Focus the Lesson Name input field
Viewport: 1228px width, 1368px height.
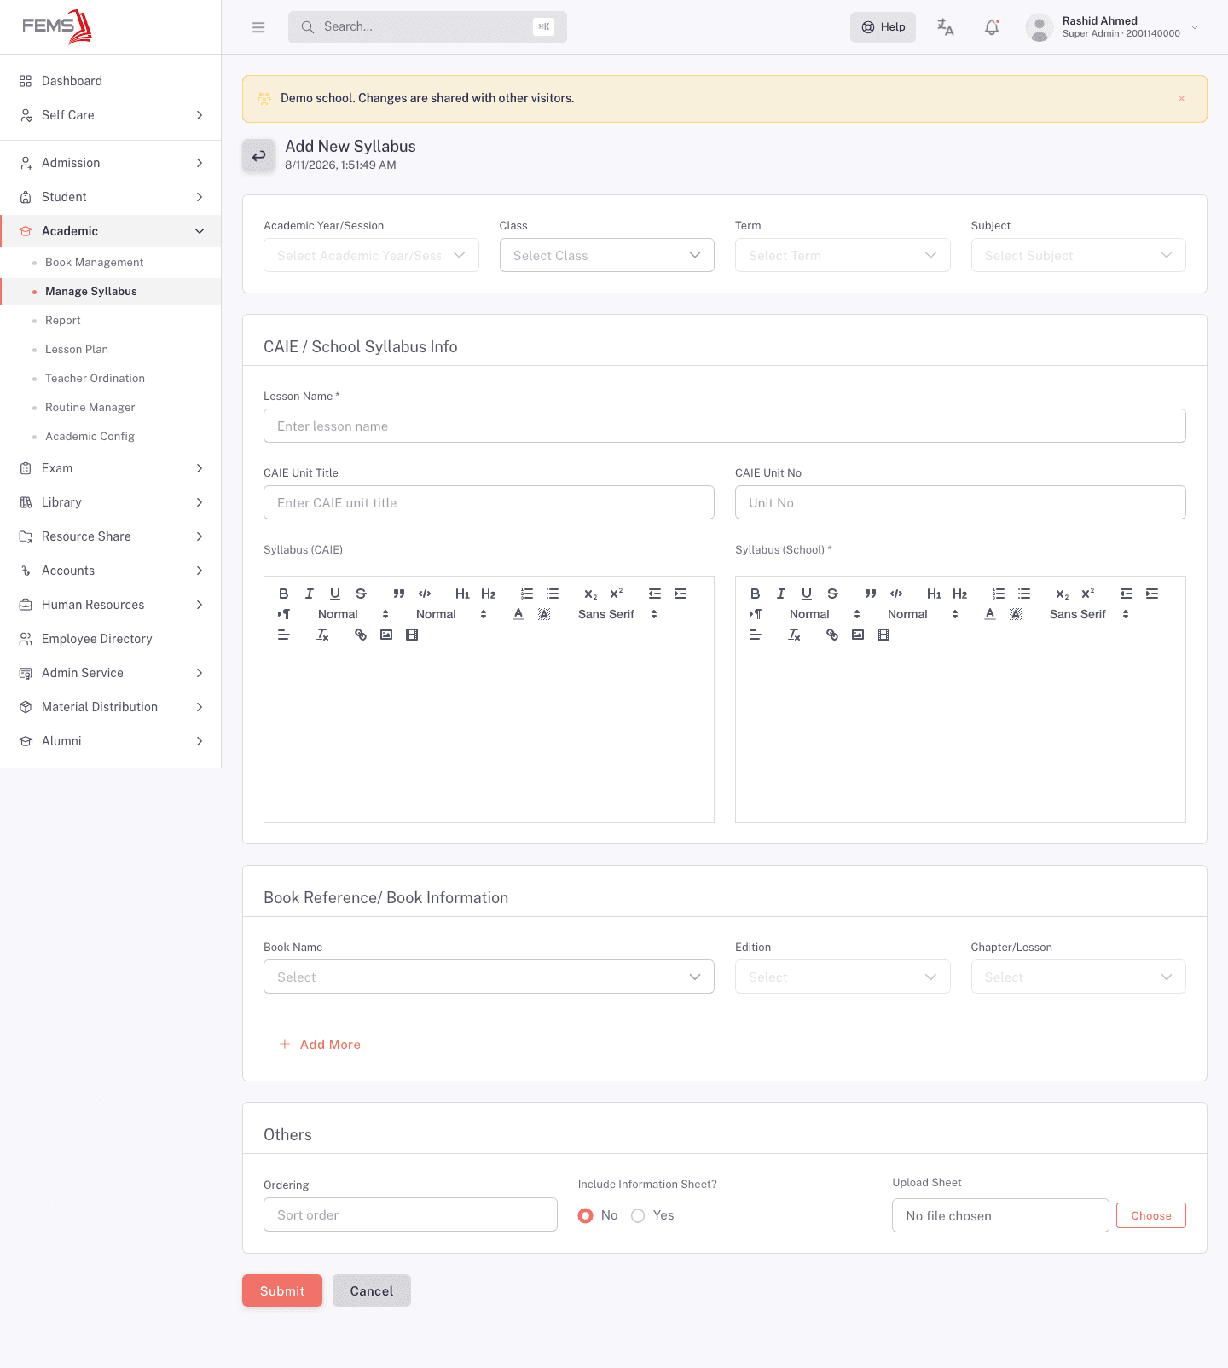[725, 426]
